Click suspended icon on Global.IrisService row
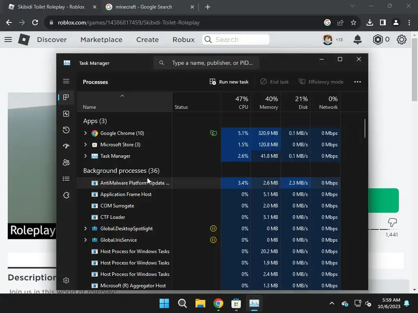The width and height of the screenshot is (418, 313). click(213, 240)
